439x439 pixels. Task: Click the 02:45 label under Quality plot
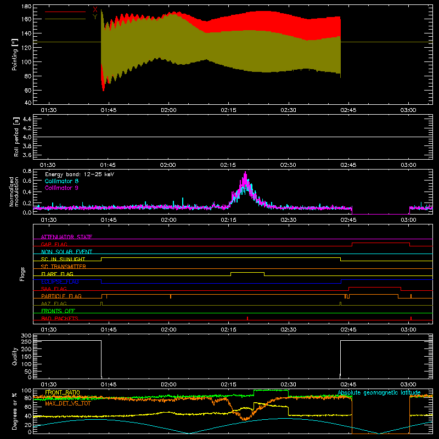(348, 385)
